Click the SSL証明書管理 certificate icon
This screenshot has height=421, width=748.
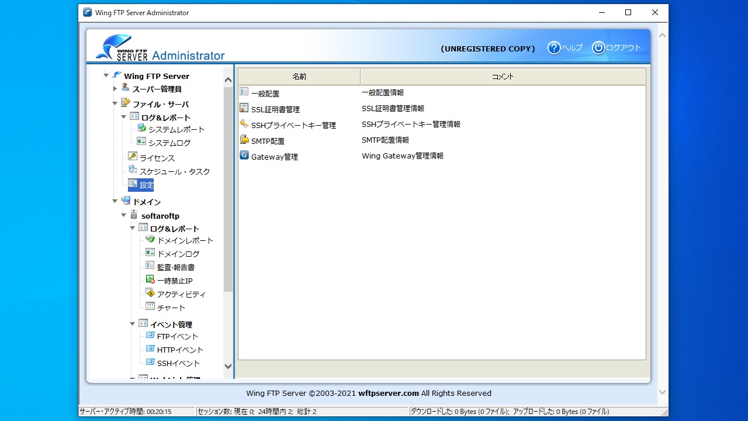pos(244,108)
